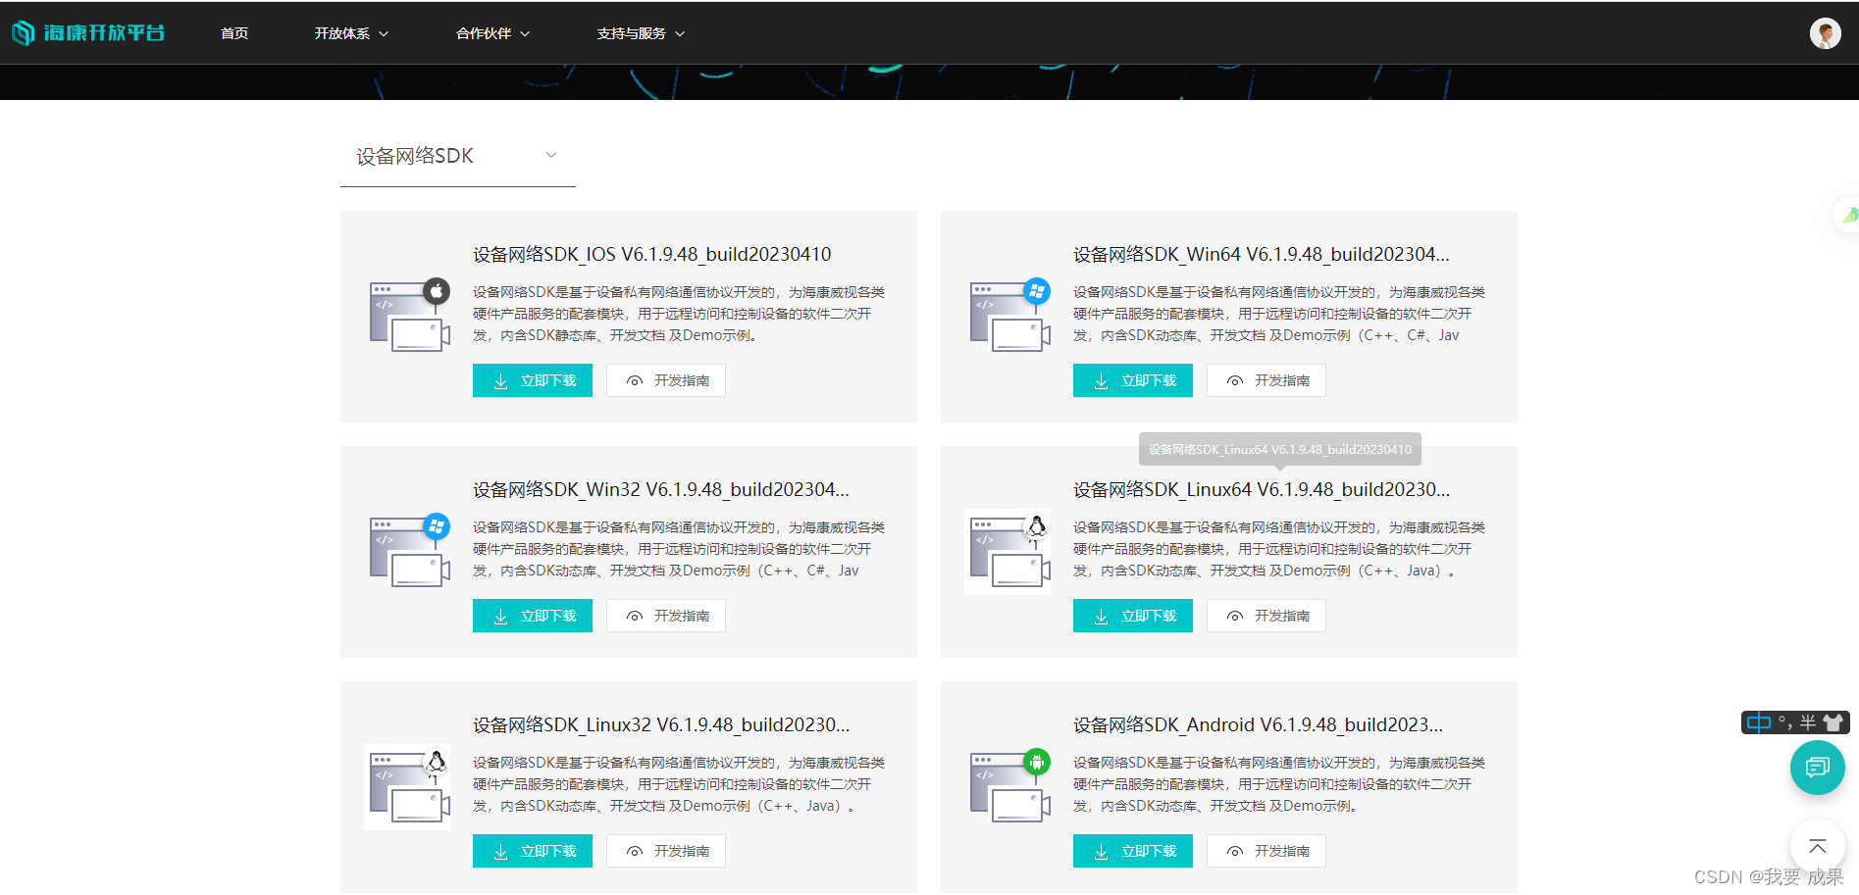
Task: Expand the 开放体系 navigation menu
Action: 351,33
